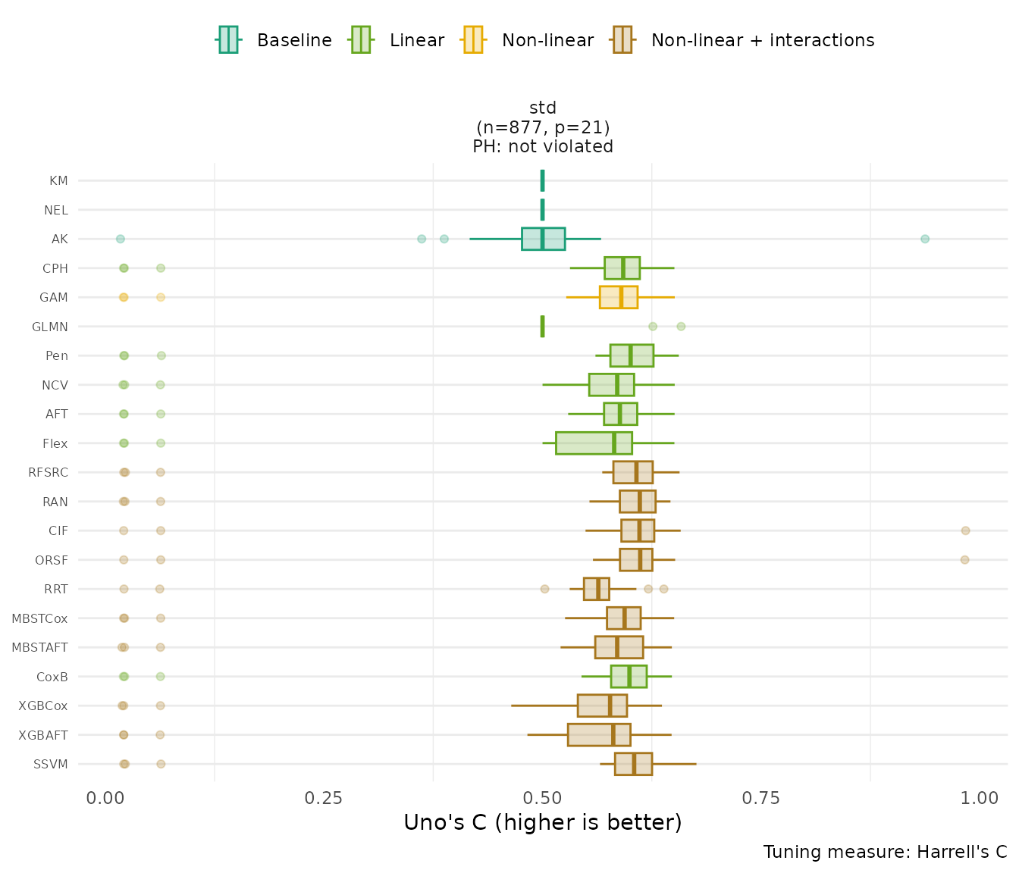The image size is (1019, 873).
Task: Click the KM median bar
Action: (542, 180)
